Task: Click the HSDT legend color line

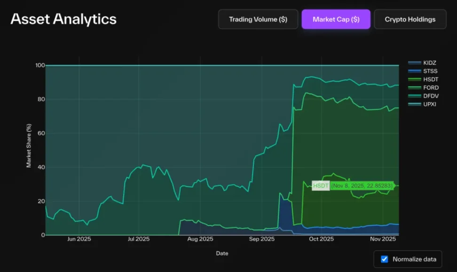Action: 414,79
